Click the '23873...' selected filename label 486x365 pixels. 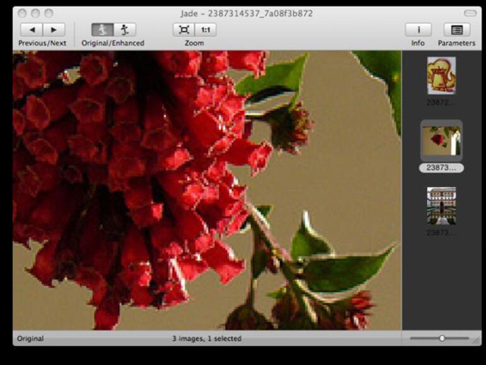tap(441, 168)
